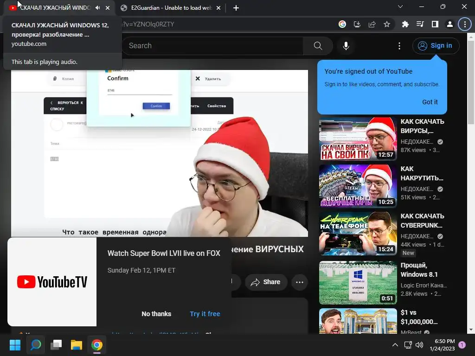Share this page from the address bar

coord(372,24)
